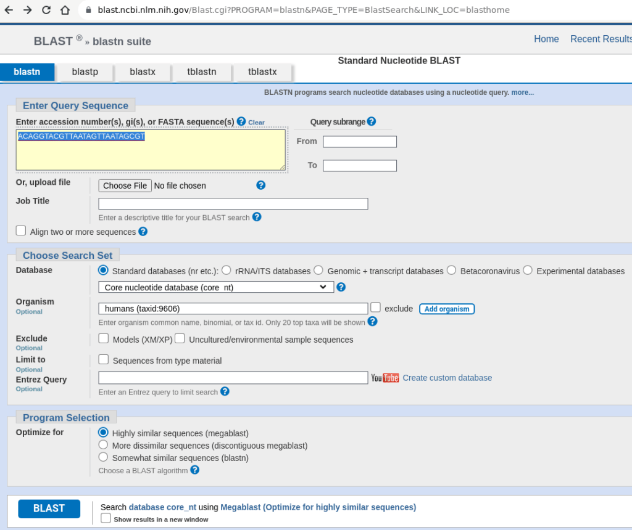This screenshot has width=632, height=530.
Task: Select Genomic + transcript databases option
Action: pos(318,270)
